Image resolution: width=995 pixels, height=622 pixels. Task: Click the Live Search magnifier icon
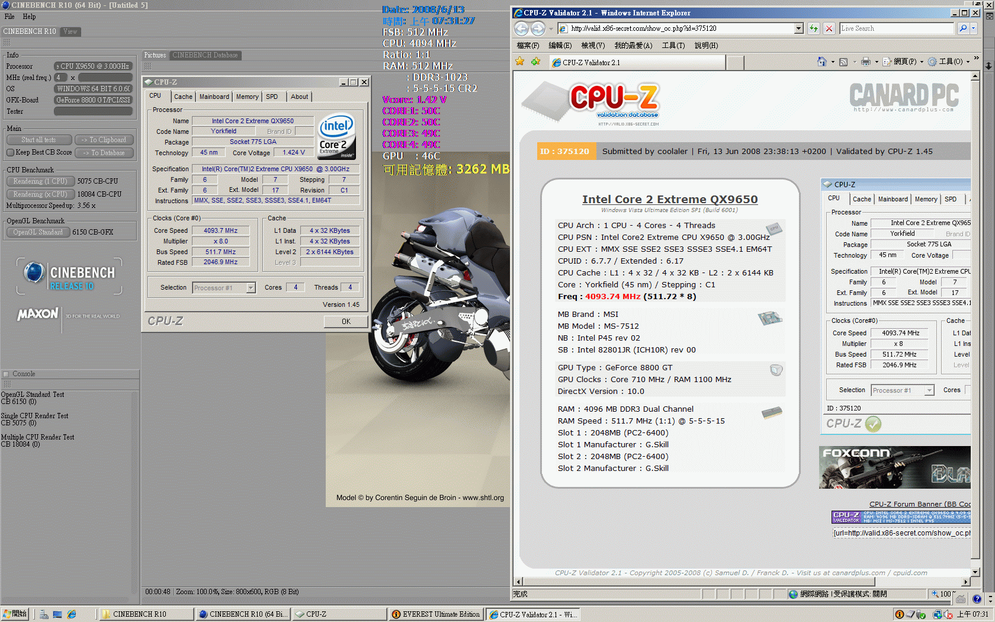tap(963, 28)
